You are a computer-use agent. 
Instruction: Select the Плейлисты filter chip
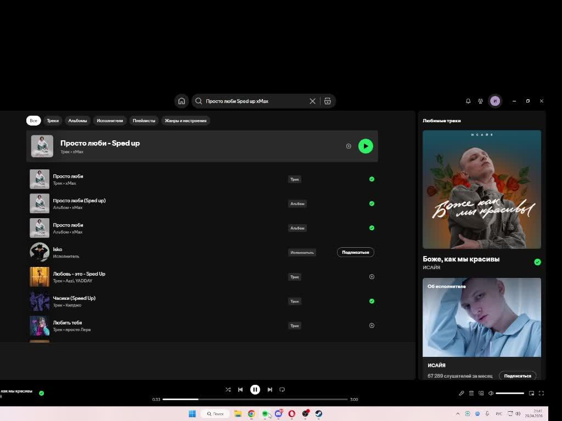tap(144, 121)
